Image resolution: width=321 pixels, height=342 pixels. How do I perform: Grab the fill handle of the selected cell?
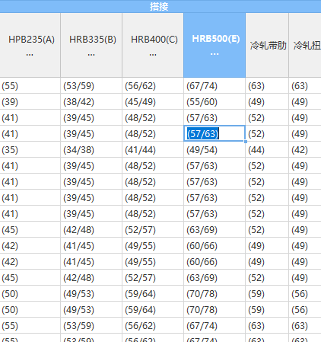coord(246,142)
